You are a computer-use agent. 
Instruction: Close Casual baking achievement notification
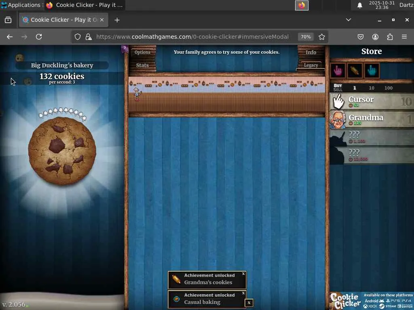[x=243, y=293]
